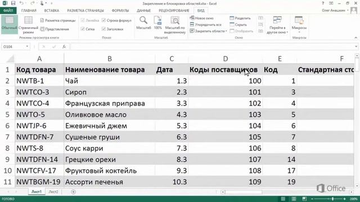Set zoom to 100%
This screenshot has width=360, height=202.
tap(157, 23)
